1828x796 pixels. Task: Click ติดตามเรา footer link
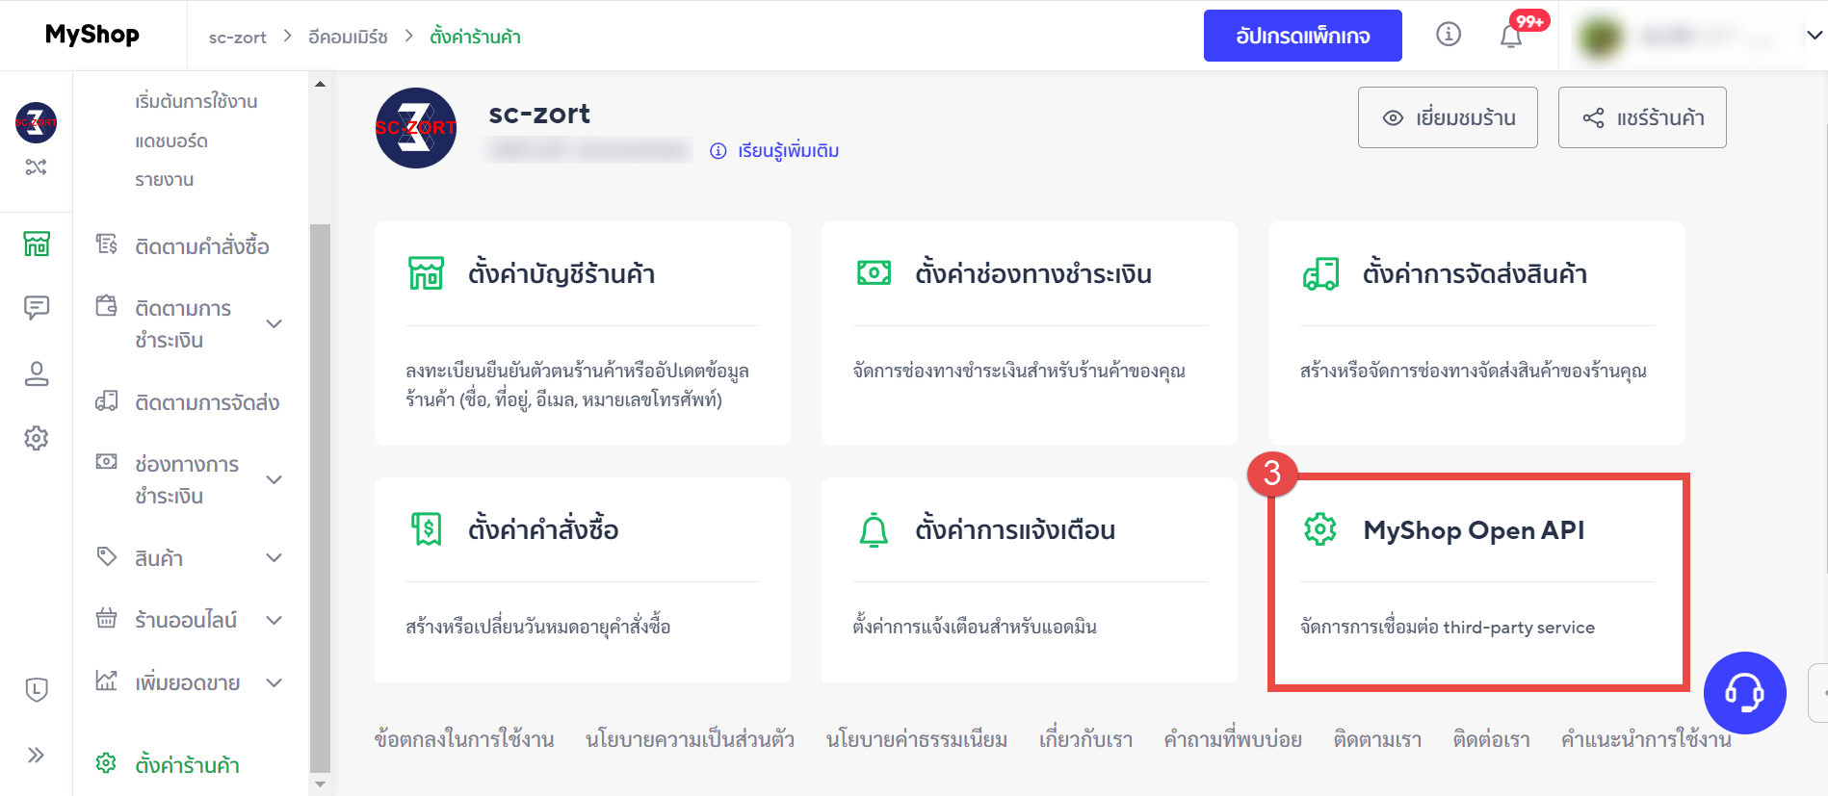coord(1377,739)
